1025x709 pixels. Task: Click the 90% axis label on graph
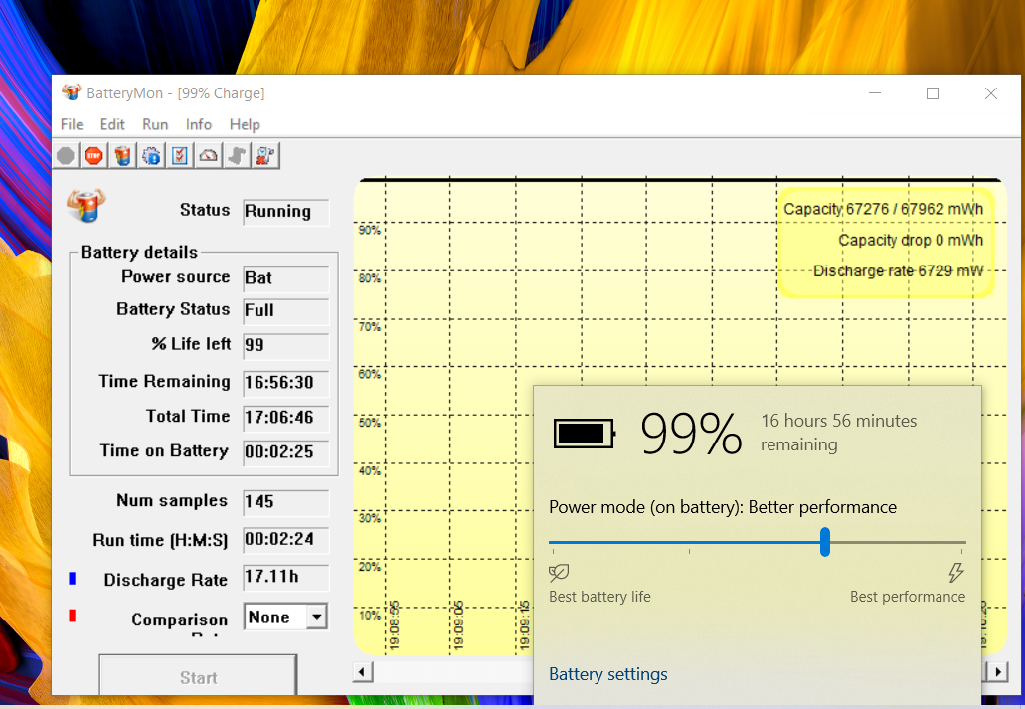tap(370, 231)
